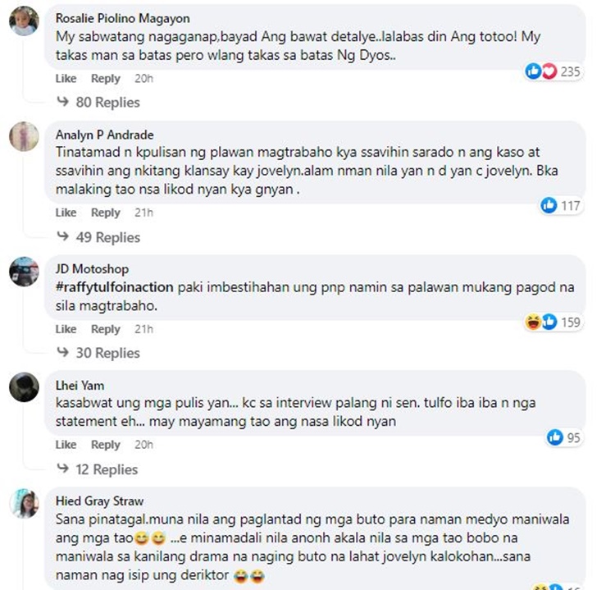Open Hied Gray Straw's profile avatar
This screenshot has height=590, width=615.
pos(24,503)
